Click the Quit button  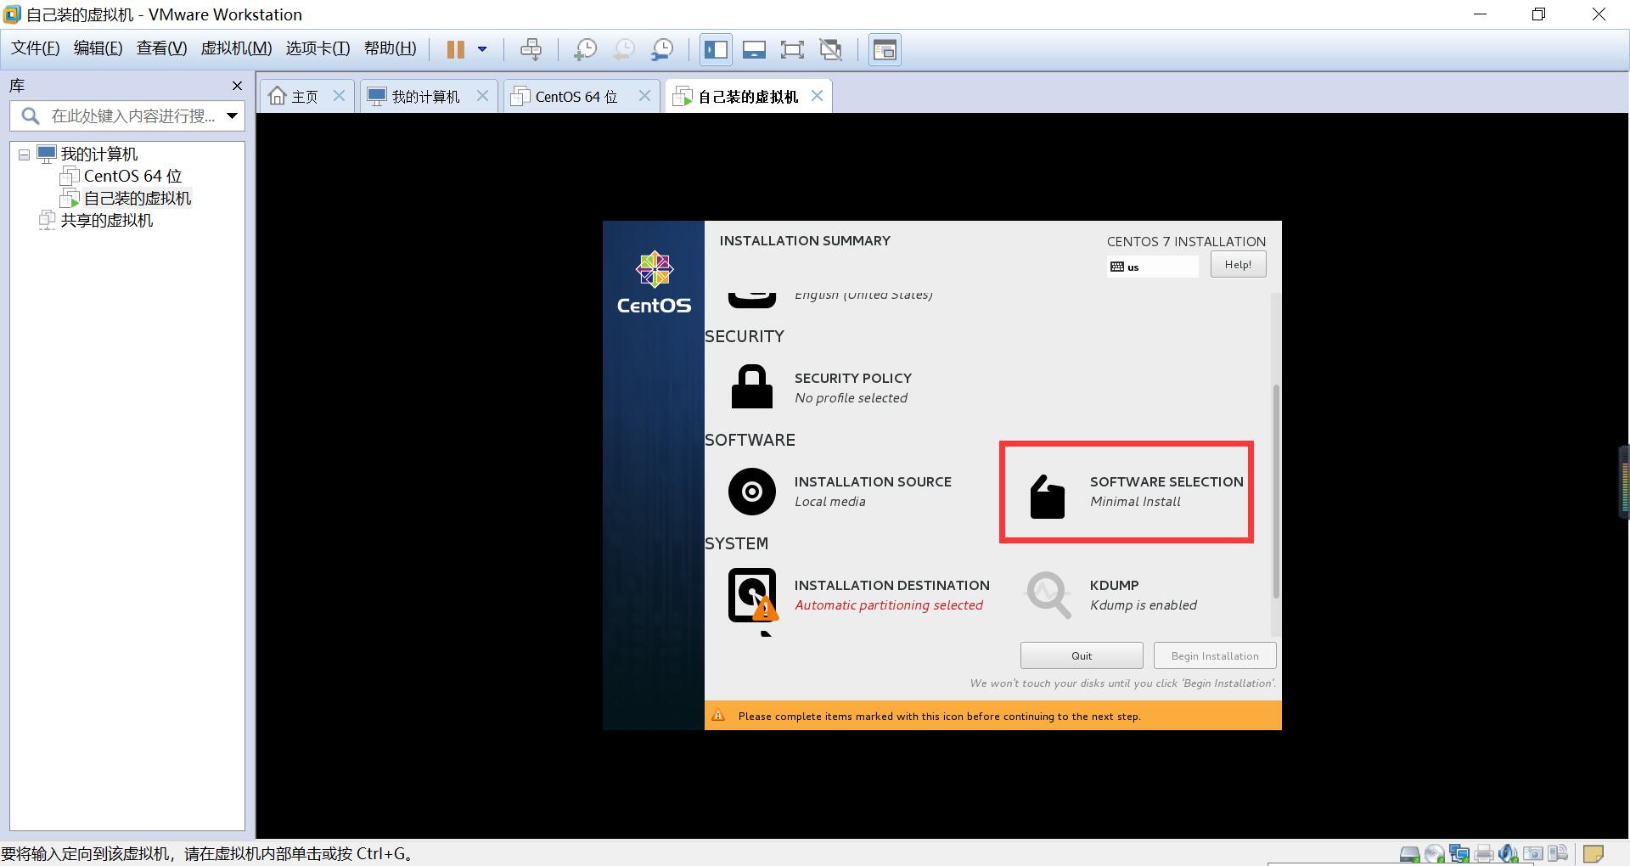[1082, 655]
